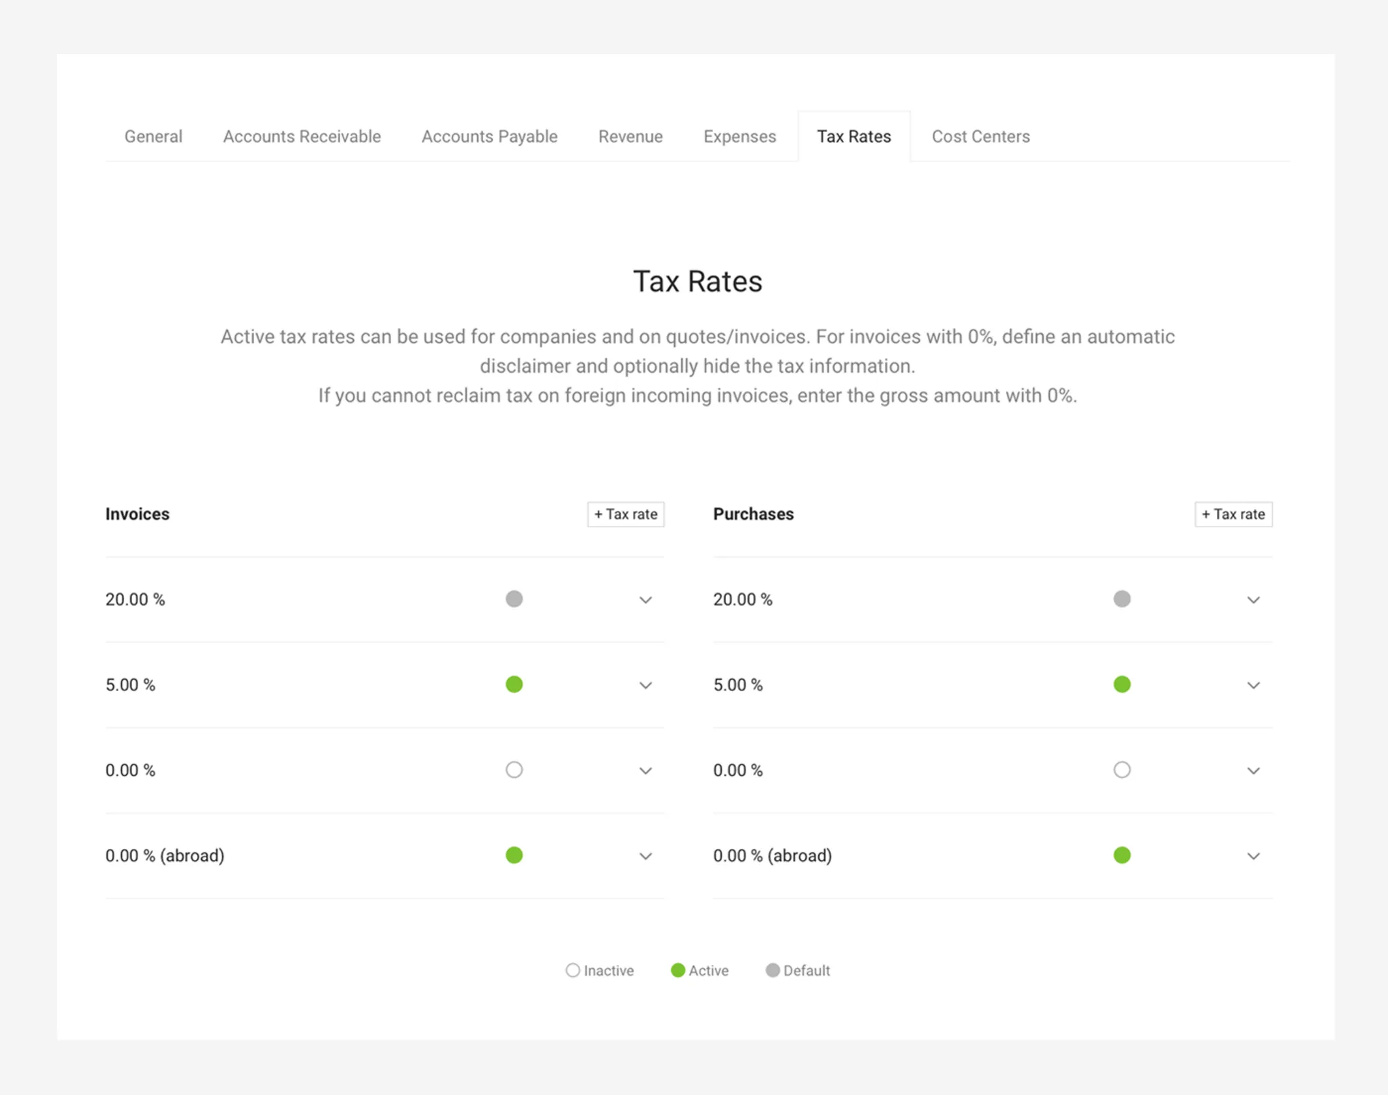Screen dimensions: 1388x1095
Task: Click the green Active legend icon
Action: click(678, 970)
